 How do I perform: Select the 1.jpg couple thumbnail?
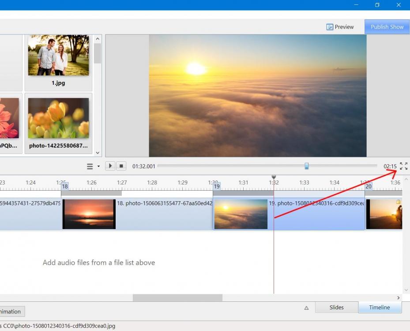(x=58, y=56)
